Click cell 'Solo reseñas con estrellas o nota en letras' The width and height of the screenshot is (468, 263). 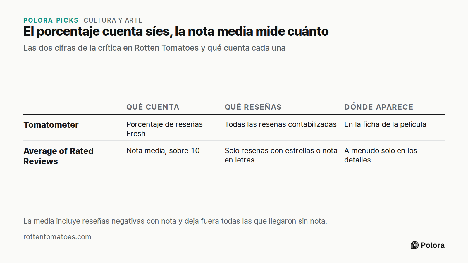[281, 155]
